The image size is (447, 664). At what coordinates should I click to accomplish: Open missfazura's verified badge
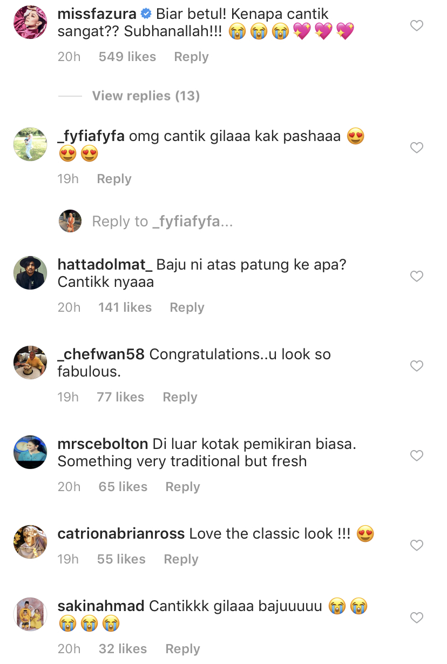click(146, 14)
